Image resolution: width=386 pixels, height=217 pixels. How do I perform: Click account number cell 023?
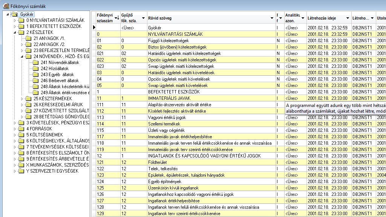pyautogui.click(x=108, y=66)
